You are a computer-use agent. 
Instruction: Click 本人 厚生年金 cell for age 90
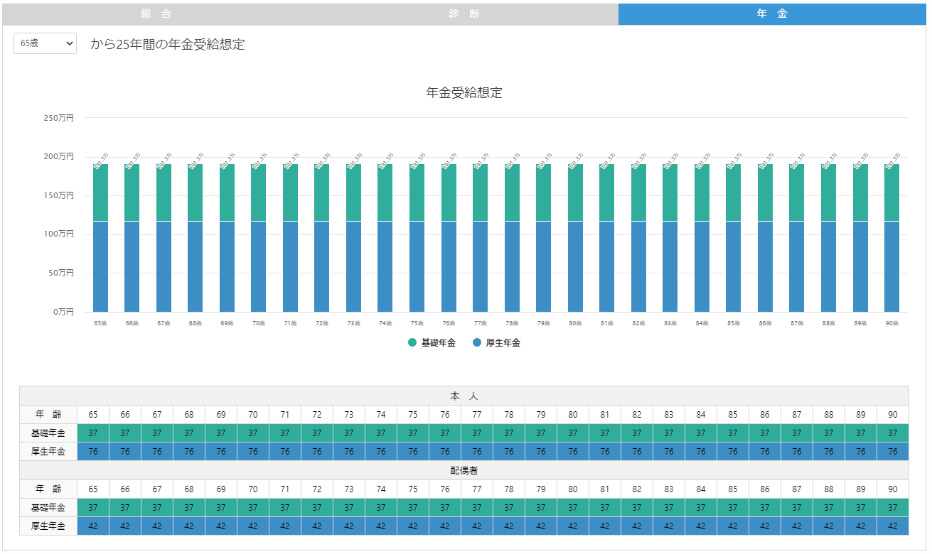tap(893, 451)
